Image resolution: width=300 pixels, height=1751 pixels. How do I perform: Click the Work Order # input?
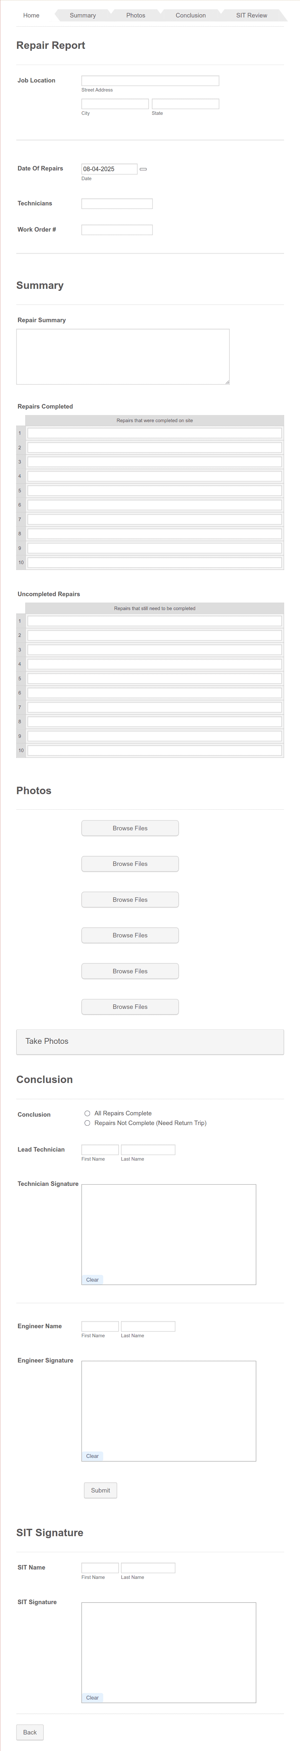117,230
